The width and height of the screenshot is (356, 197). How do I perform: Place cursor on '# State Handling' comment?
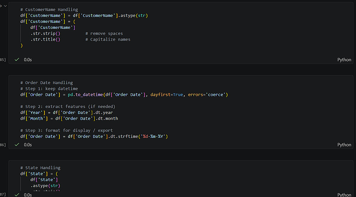pyautogui.click(x=40, y=168)
